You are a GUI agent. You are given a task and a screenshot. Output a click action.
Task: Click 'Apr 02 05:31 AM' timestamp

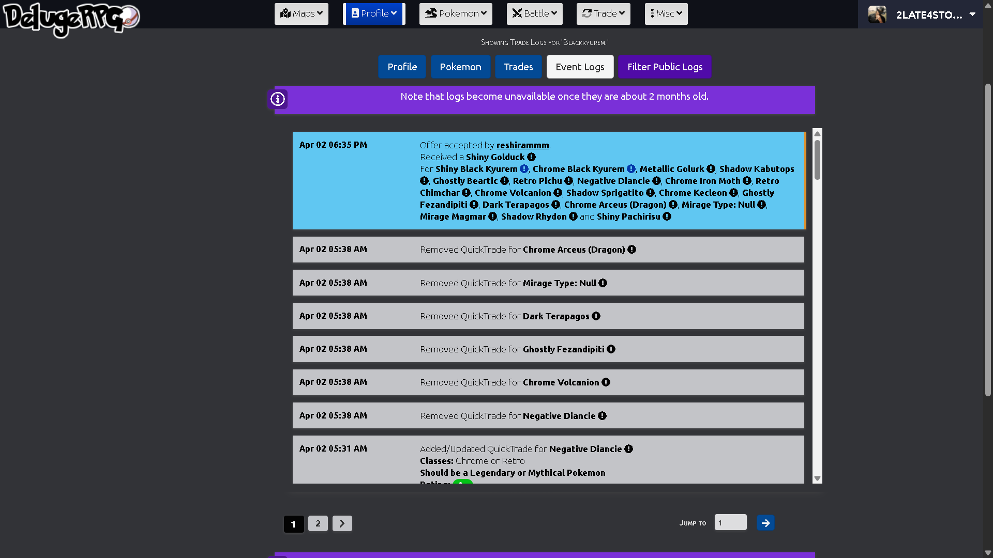(333, 448)
